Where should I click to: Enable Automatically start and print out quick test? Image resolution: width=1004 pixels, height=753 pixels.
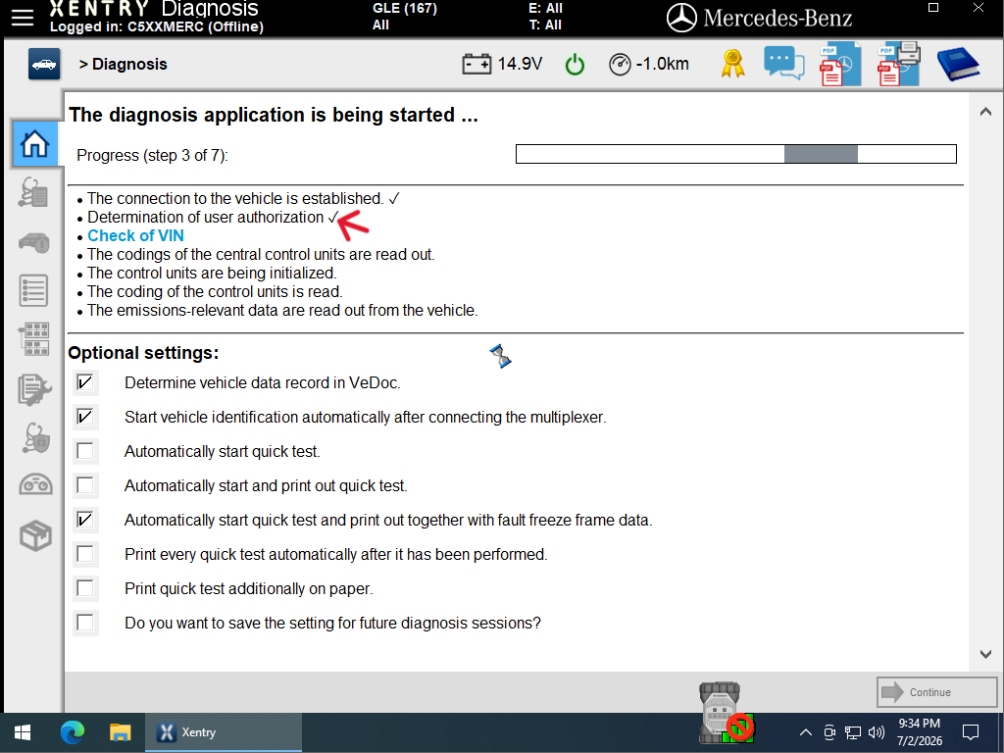(x=85, y=485)
